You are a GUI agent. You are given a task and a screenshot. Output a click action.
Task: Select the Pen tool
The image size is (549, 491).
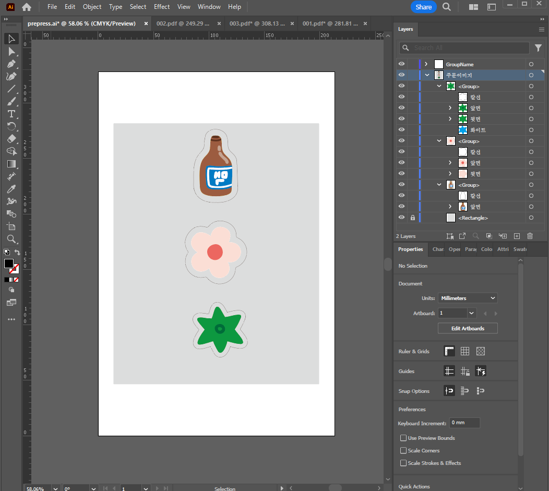[11, 64]
